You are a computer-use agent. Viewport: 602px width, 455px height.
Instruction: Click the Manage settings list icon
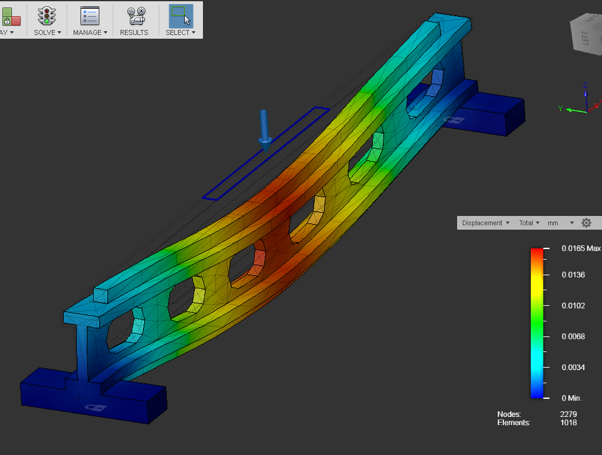click(90, 16)
